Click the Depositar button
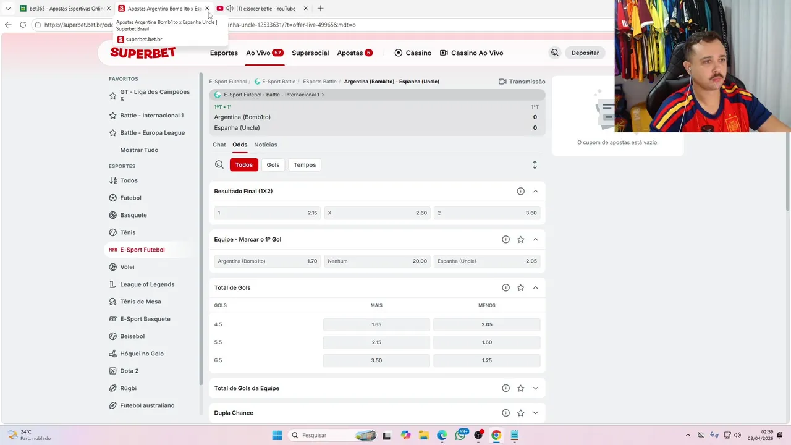This screenshot has width=791, height=445. click(585, 53)
